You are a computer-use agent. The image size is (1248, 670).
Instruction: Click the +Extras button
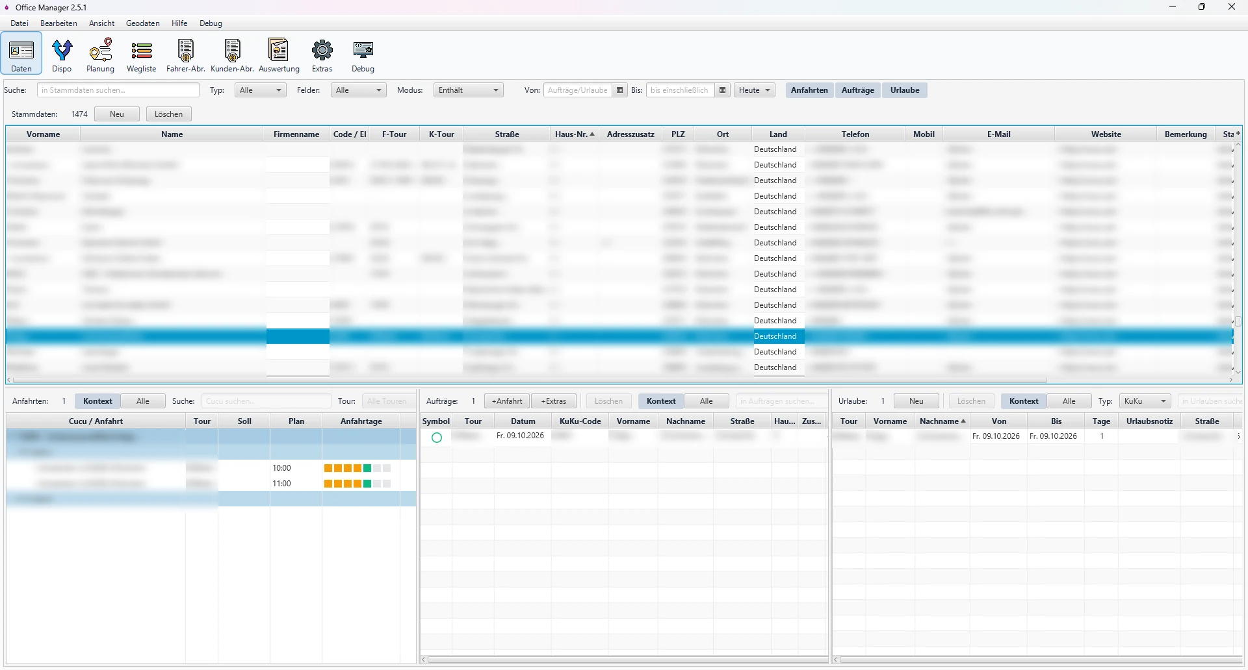pos(554,401)
